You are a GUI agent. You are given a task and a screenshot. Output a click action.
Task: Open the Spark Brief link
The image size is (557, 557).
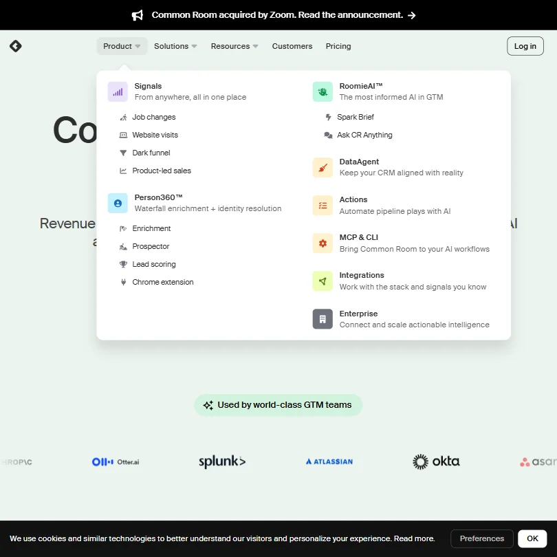click(x=356, y=117)
